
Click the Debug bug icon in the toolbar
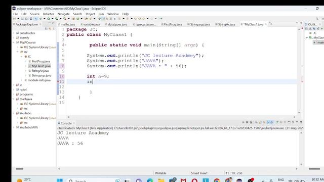[x=40, y=19]
